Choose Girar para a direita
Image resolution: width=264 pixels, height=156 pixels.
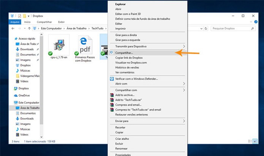[x=126, y=35]
